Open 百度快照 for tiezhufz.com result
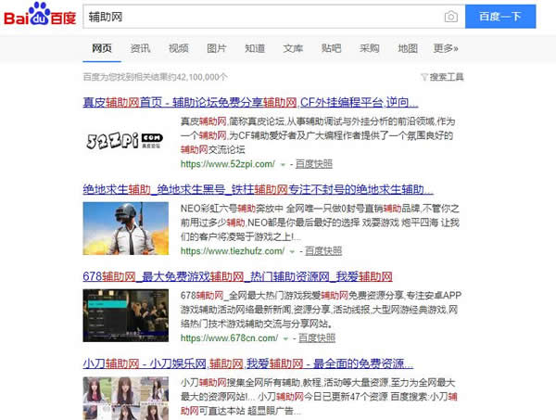The height and width of the screenshot is (420, 556). (323, 251)
